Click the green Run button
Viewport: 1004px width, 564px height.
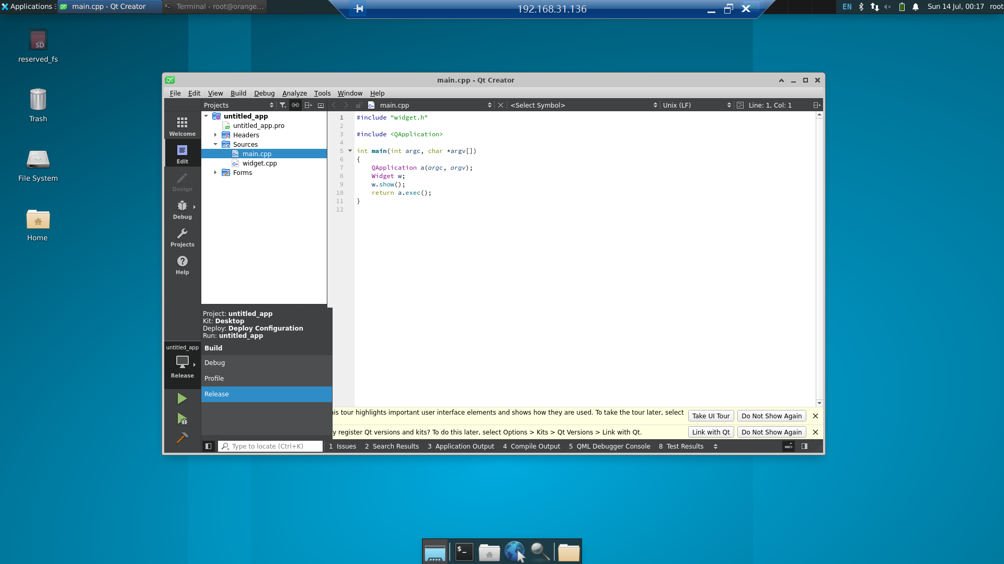[x=181, y=399]
